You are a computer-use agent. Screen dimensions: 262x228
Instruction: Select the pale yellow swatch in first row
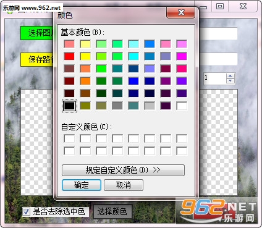coord(85,44)
